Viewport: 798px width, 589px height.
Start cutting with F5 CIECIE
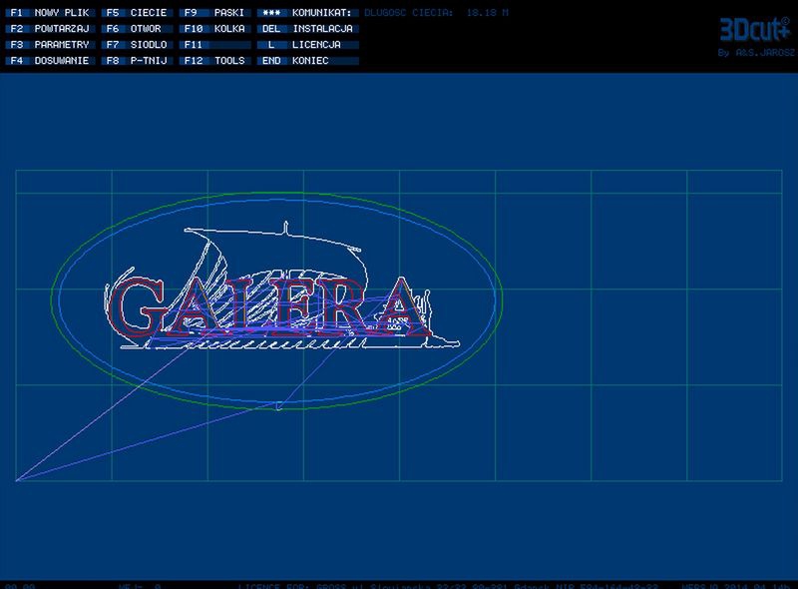coord(137,13)
